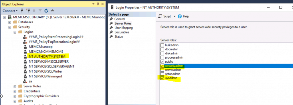Uncheck the securityadmin server role
Viewport: 293px width, 105px height.
[162, 66]
